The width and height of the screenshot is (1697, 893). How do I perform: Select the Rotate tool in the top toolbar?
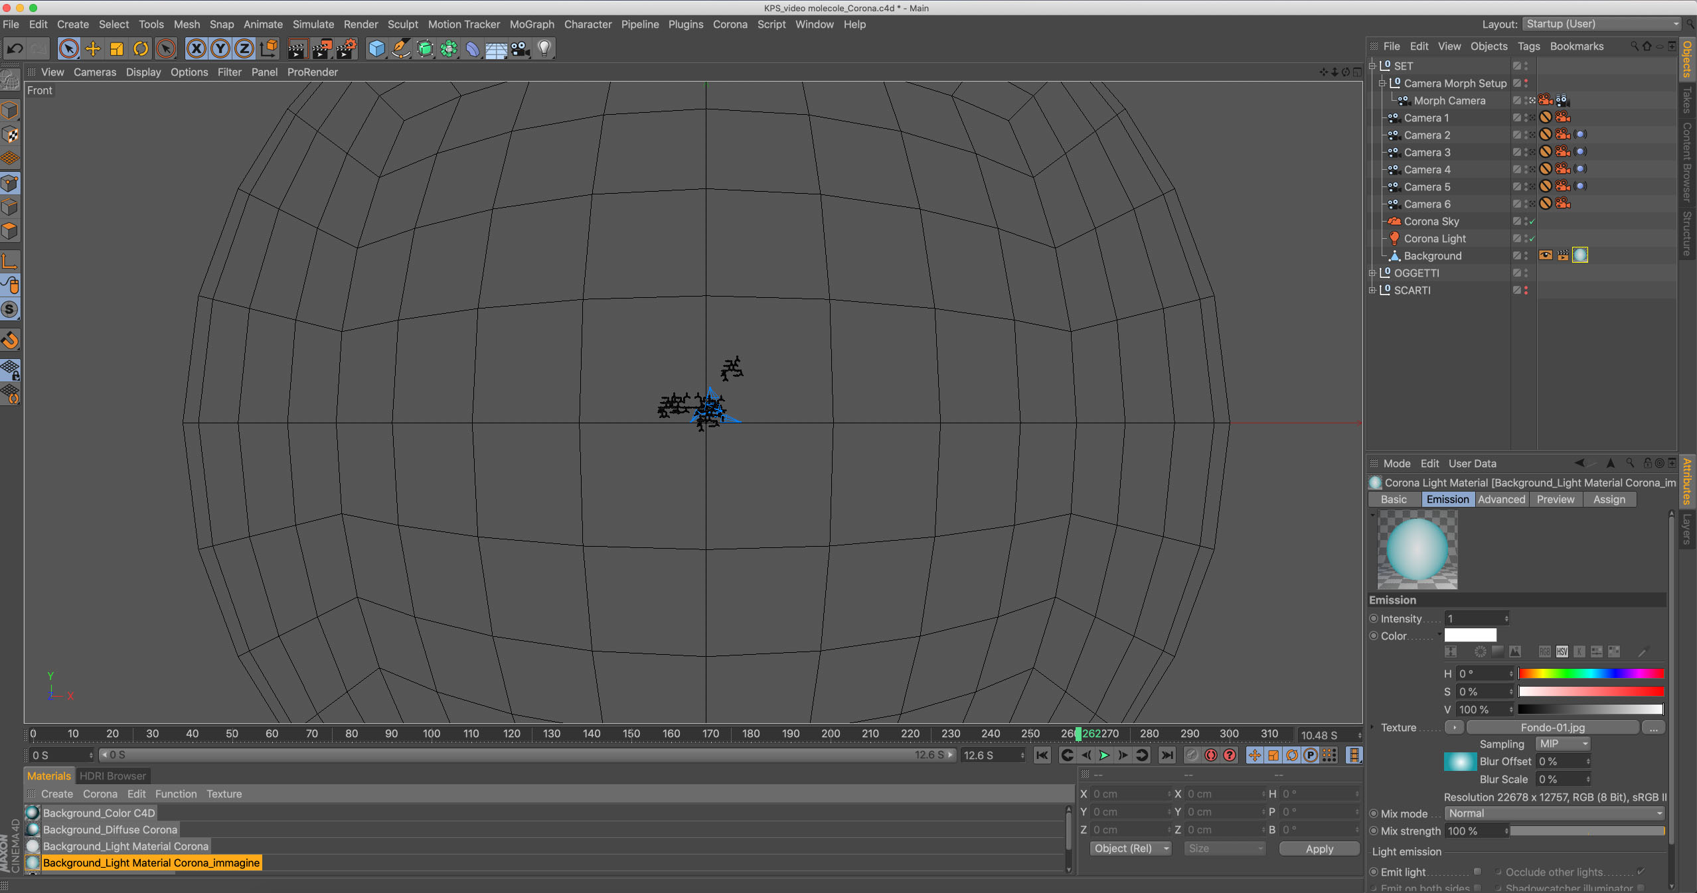[x=141, y=48]
